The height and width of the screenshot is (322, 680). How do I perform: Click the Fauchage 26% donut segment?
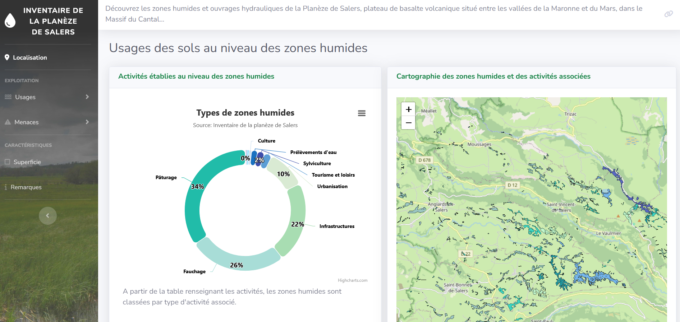click(x=237, y=259)
